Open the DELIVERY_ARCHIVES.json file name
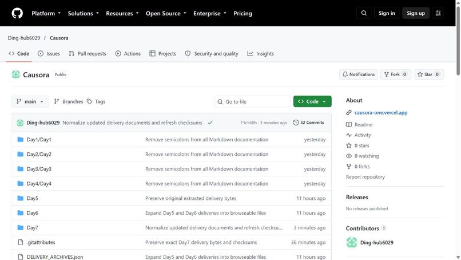The height and width of the screenshot is (260, 461). coord(55,257)
